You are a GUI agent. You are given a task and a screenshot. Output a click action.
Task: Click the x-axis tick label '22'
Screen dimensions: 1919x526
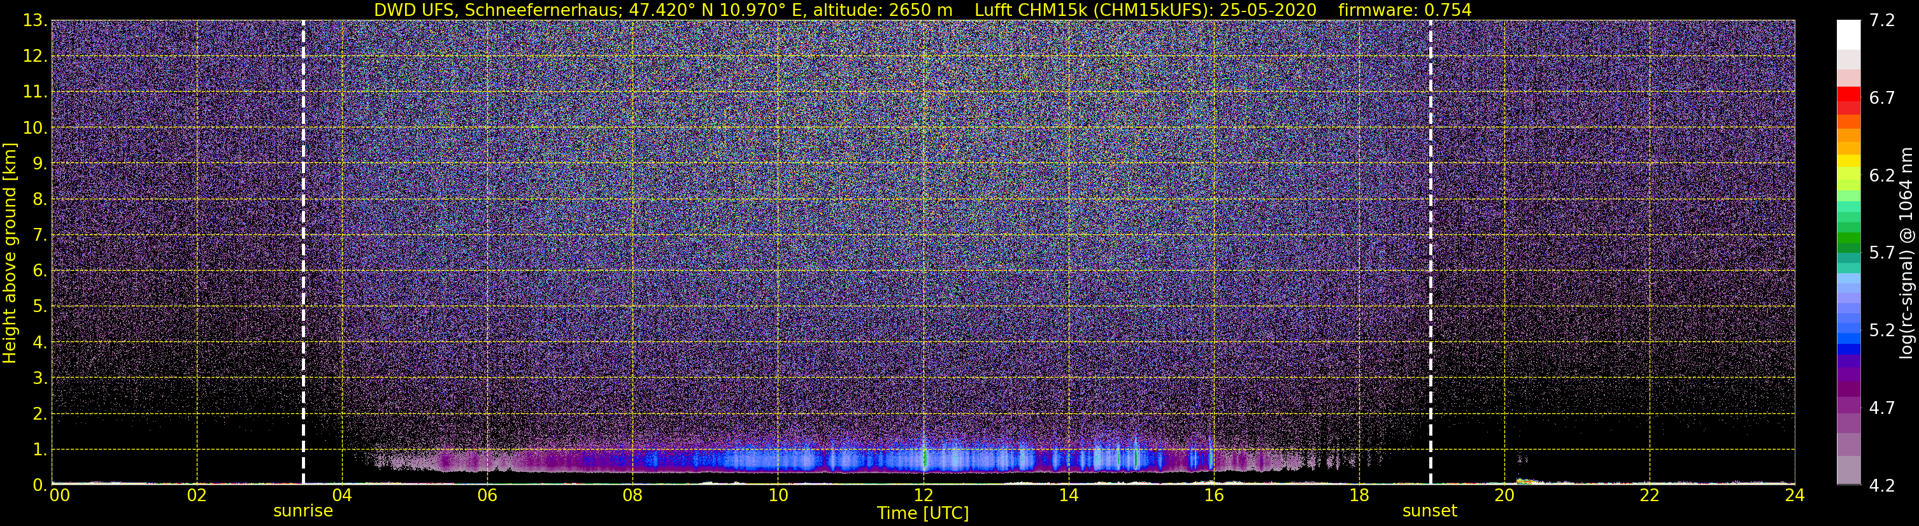point(1650,496)
